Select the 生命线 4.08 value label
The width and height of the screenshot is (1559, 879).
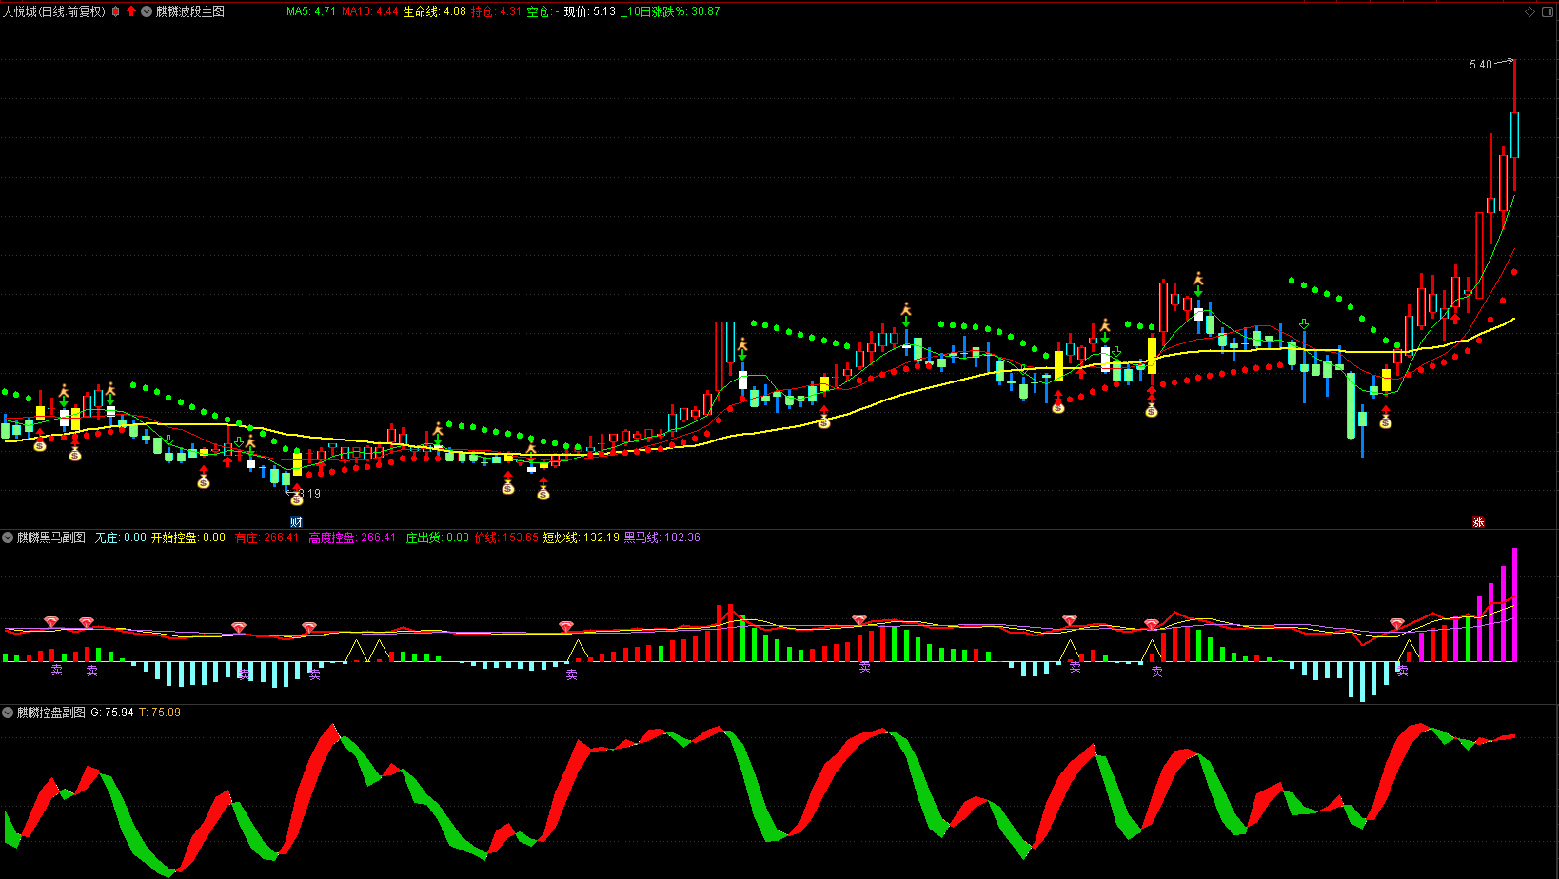(x=435, y=11)
